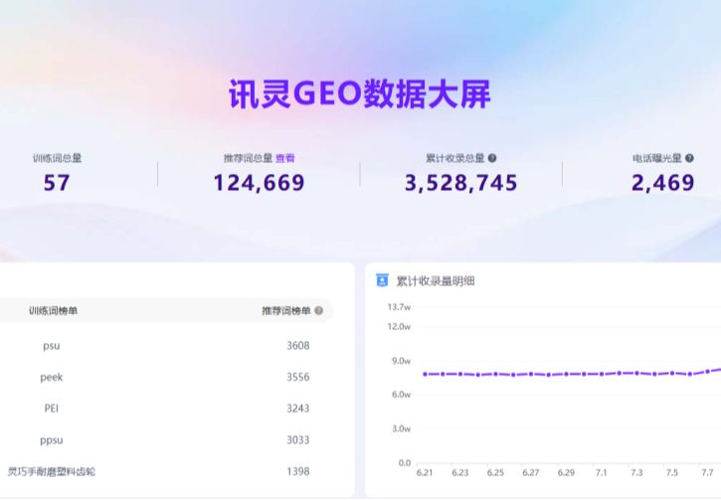Click the value 3033 in ppsu row
Image resolution: width=721 pixels, height=500 pixels.
click(298, 439)
